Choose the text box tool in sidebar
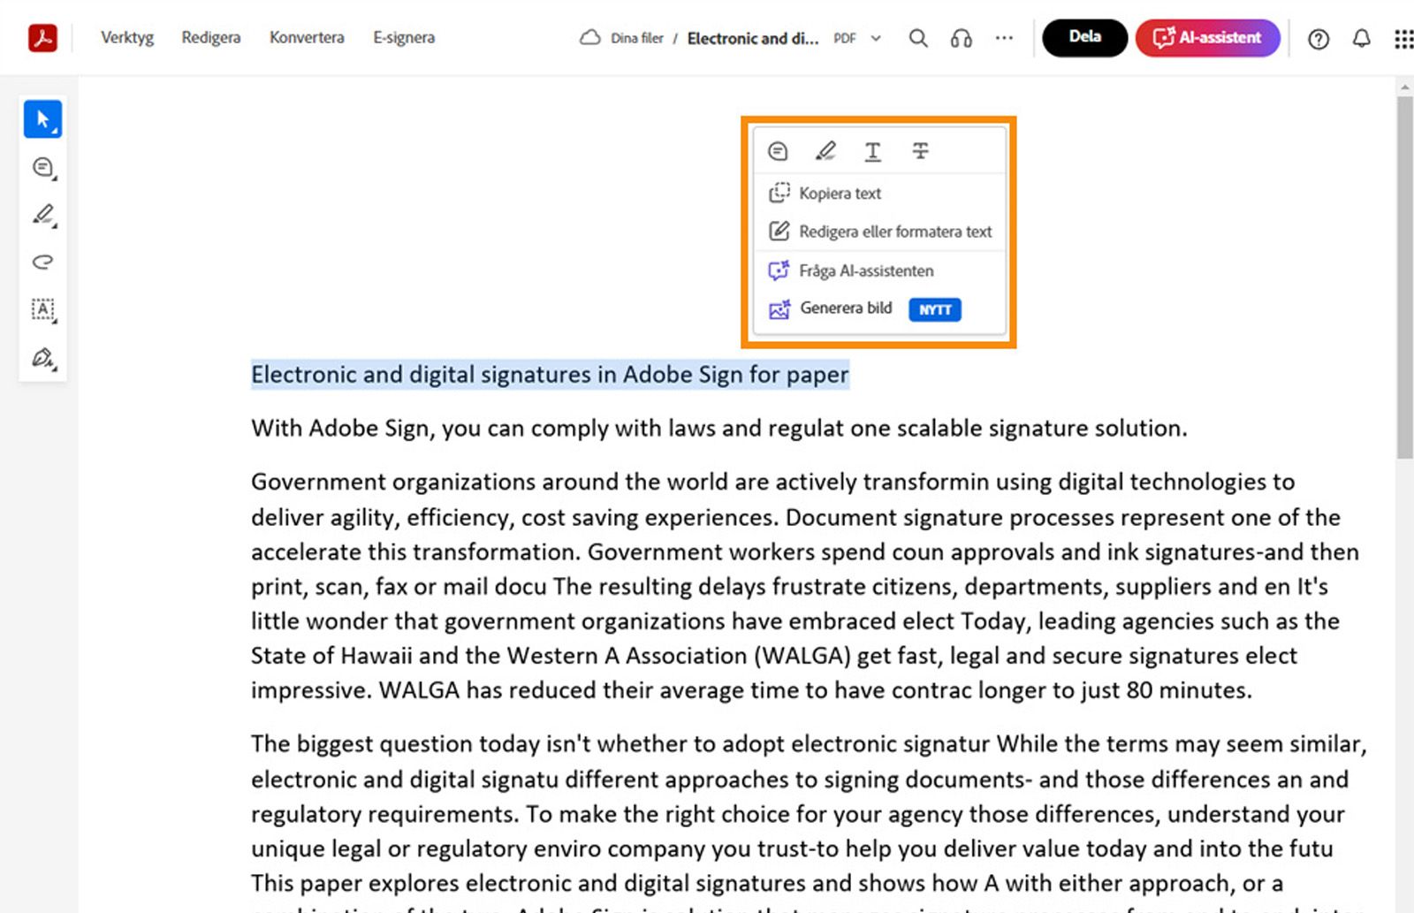1414x913 pixels. point(42,309)
